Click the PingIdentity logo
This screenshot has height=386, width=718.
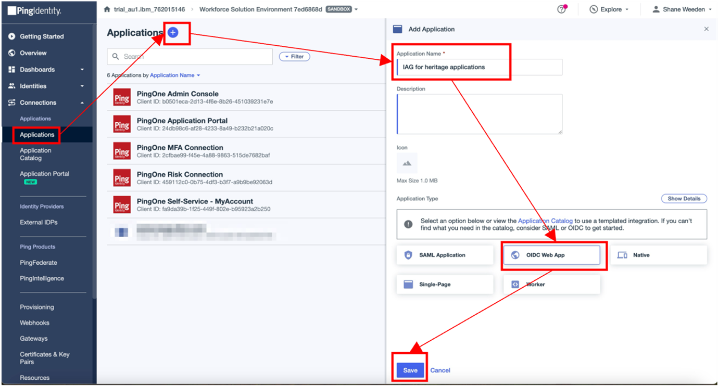(x=35, y=11)
